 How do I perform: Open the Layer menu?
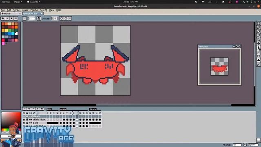coord(25,10)
